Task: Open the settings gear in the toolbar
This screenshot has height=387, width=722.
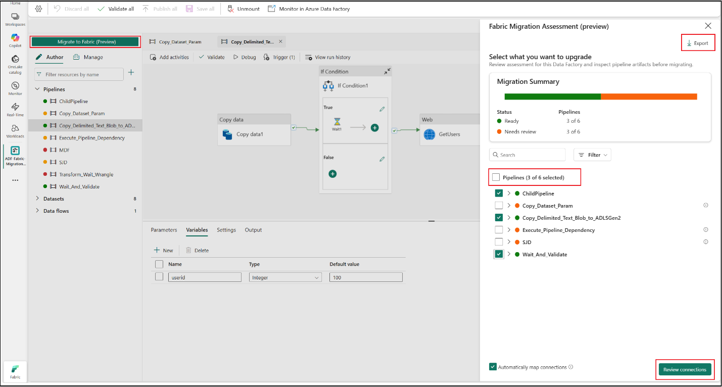Action: (38, 8)
